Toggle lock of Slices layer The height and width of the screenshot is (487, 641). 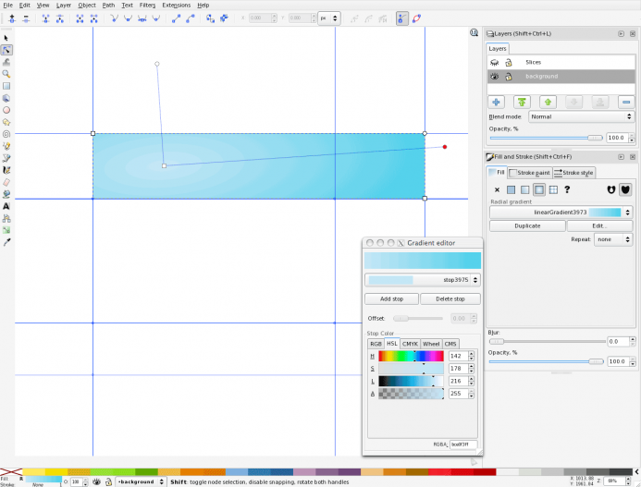pos(509,63)
